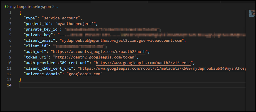
Task: Click the closing curly brace on line 13
Action: 20,80
